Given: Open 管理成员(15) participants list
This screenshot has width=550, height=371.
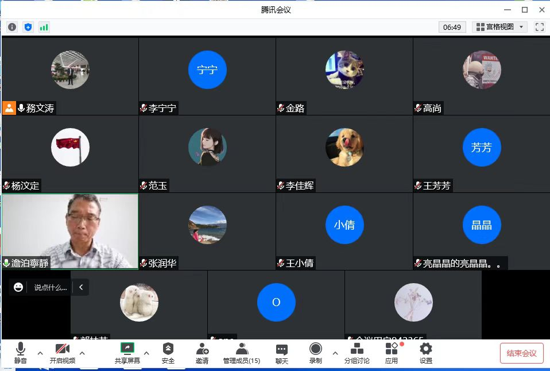Looking at the screenshot, I should click(x=242, y=353).
